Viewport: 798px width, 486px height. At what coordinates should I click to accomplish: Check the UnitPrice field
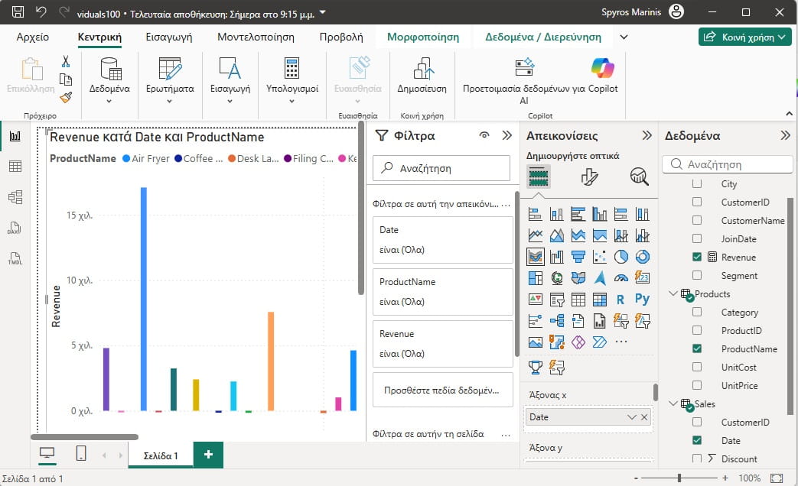coord(697,385)
